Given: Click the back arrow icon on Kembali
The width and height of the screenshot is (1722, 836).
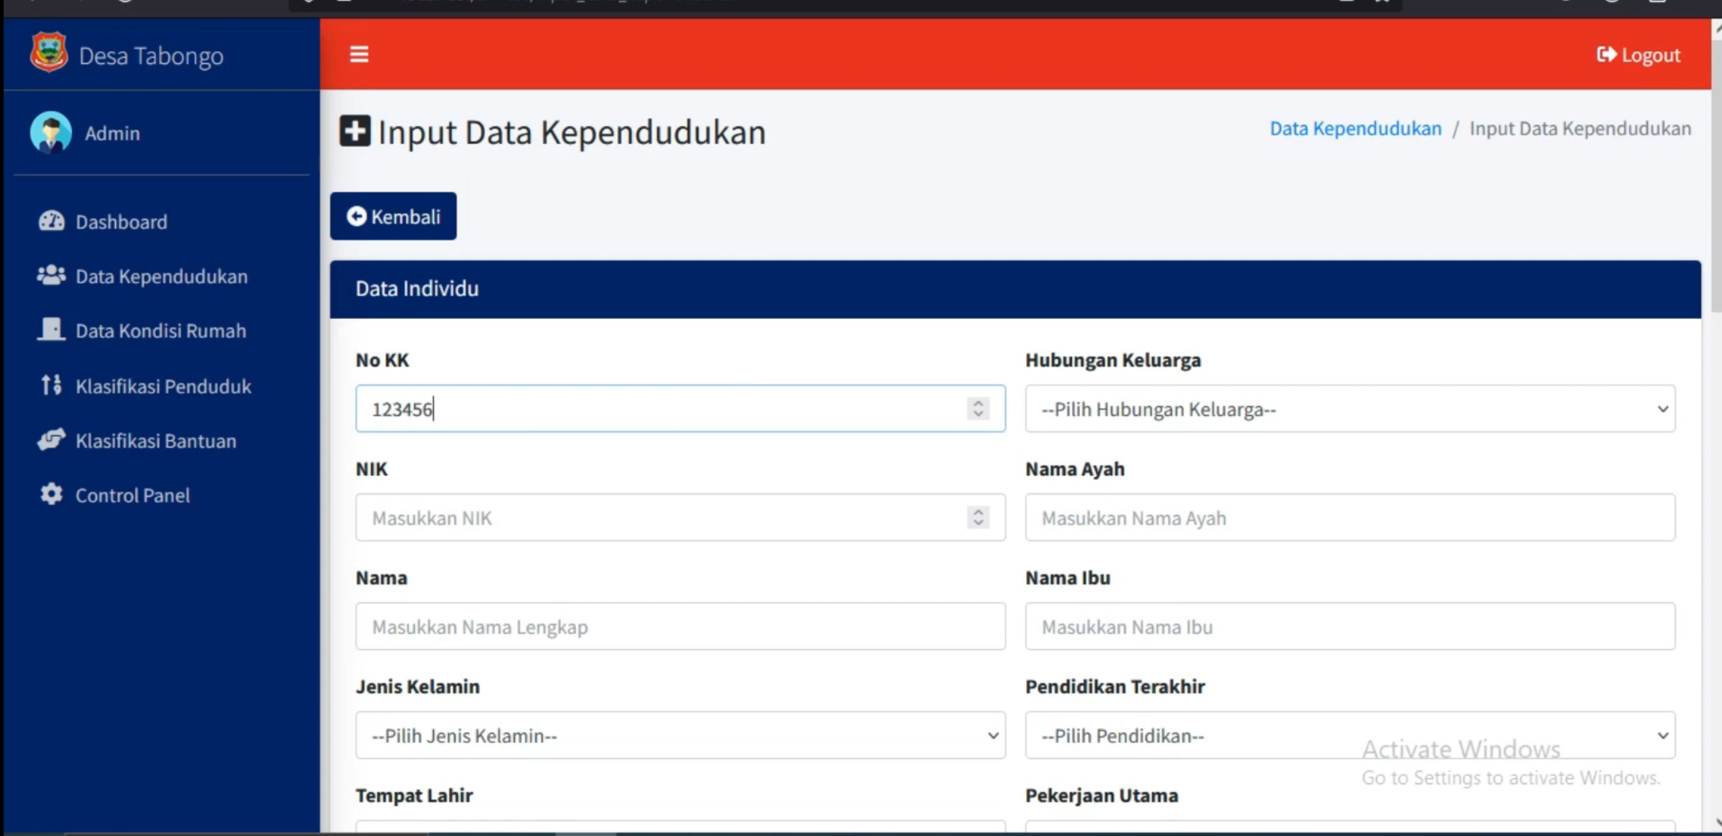Looking at the screenshot, I should [x=356, y=216].
